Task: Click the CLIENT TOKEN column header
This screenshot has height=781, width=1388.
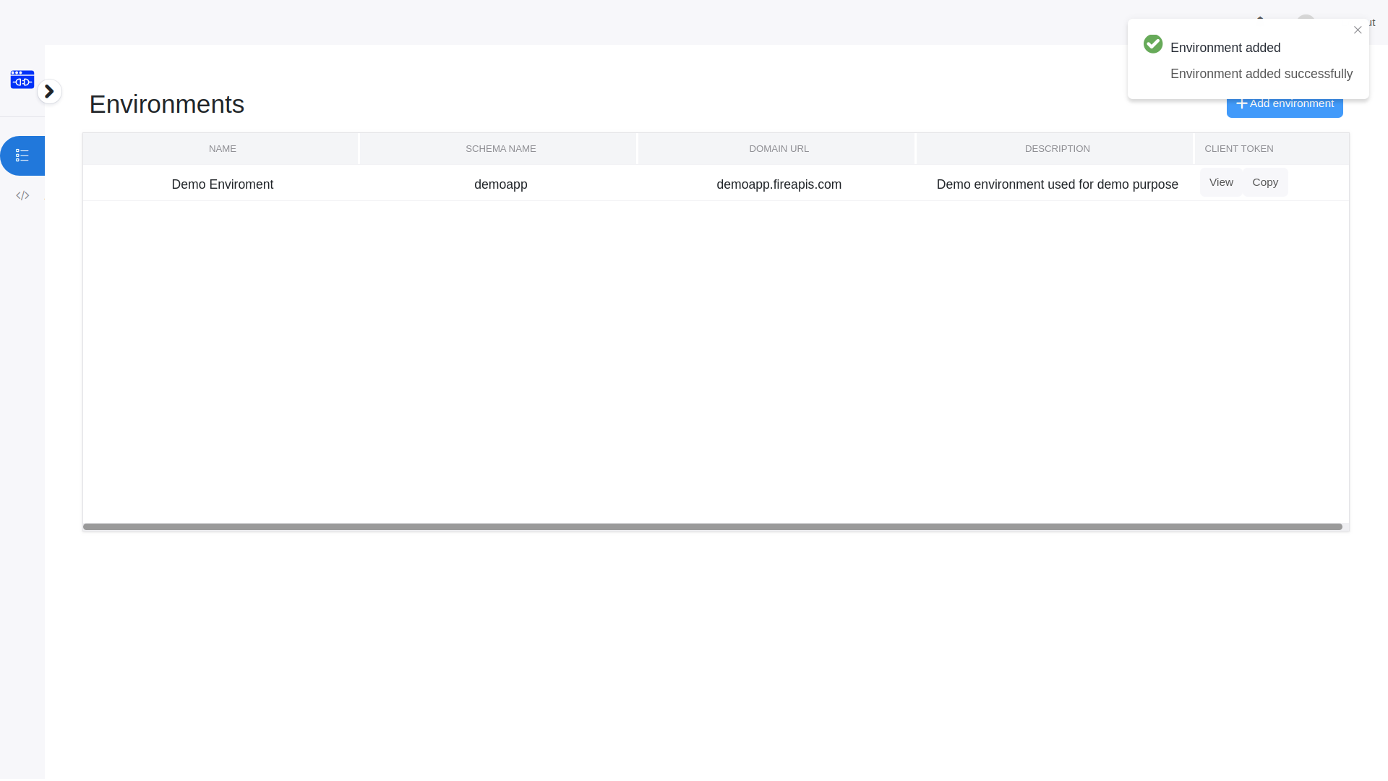Action: (x=1272, y=149)
